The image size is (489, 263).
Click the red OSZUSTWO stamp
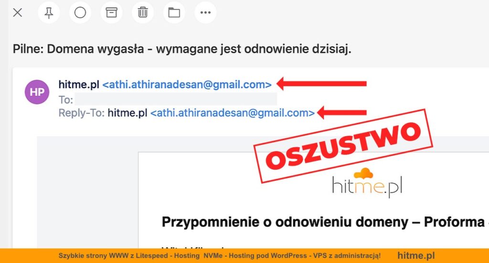(343, 146)
